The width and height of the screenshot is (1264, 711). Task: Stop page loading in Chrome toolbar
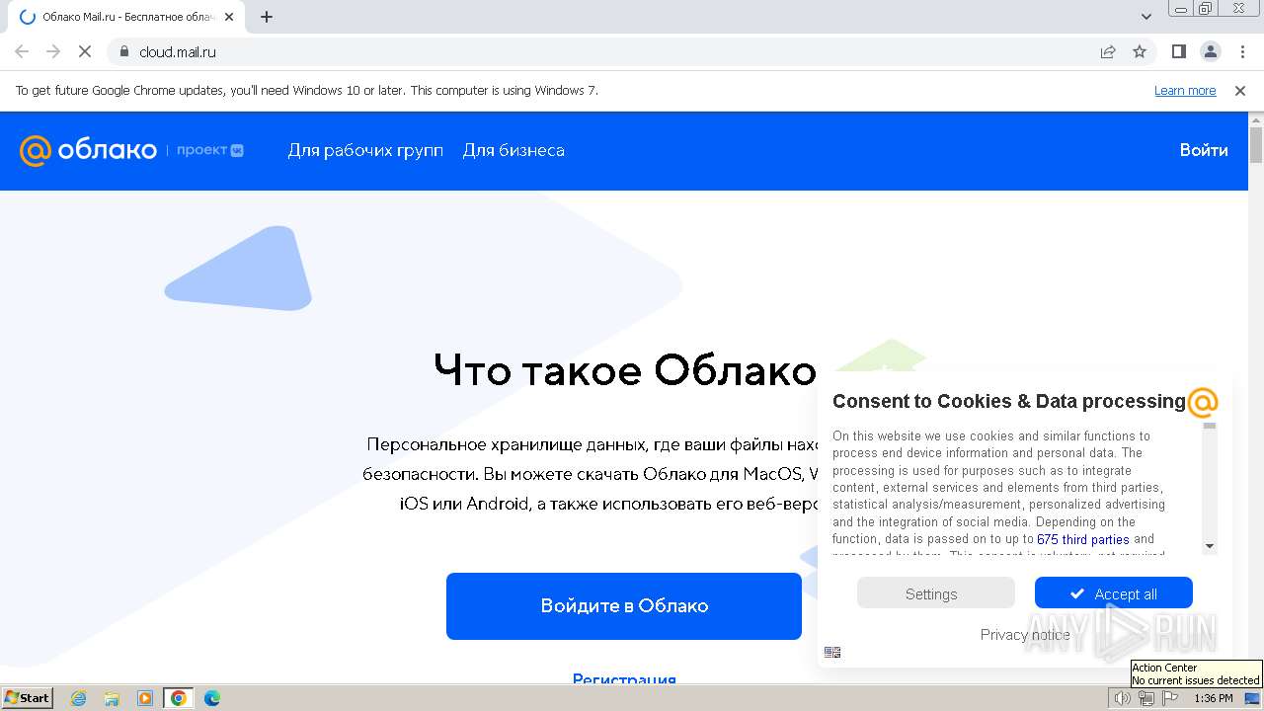click(x=85, y=51)
